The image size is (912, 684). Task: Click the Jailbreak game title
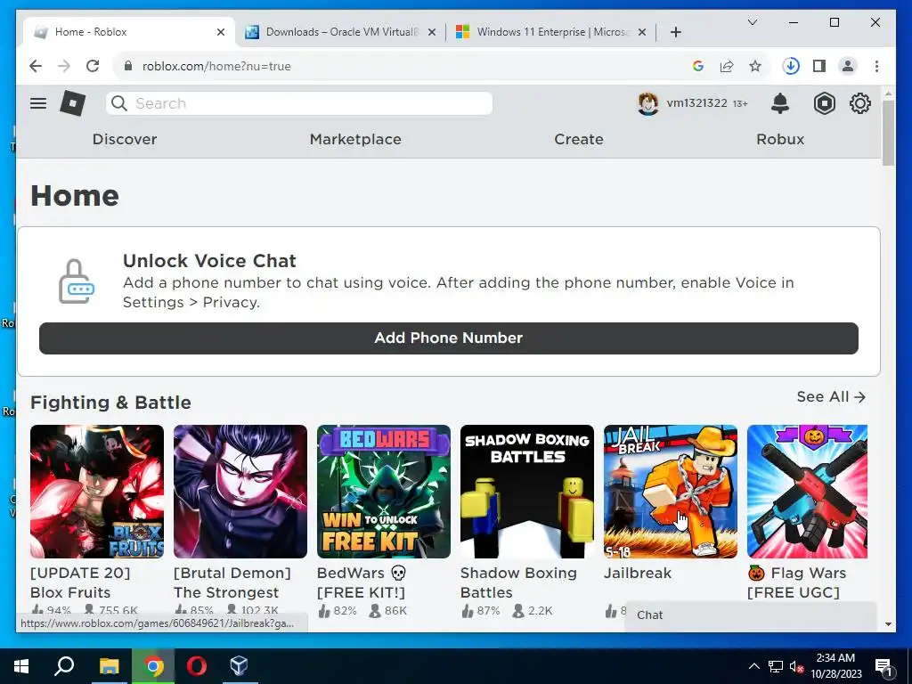[x=638, y=573]
